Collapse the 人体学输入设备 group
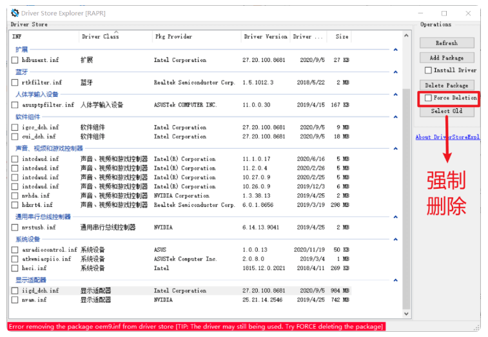 tap(396, 95)
